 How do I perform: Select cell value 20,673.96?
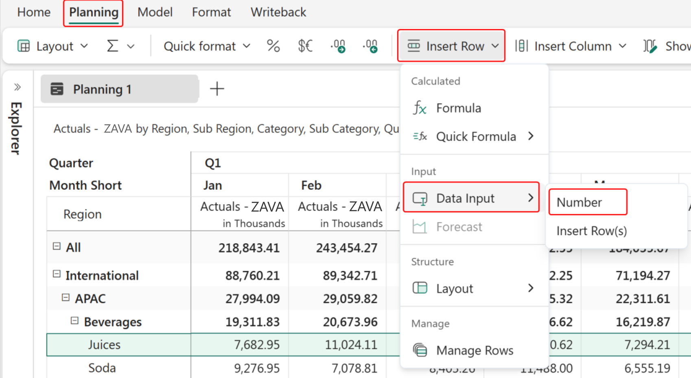[350, 322]
